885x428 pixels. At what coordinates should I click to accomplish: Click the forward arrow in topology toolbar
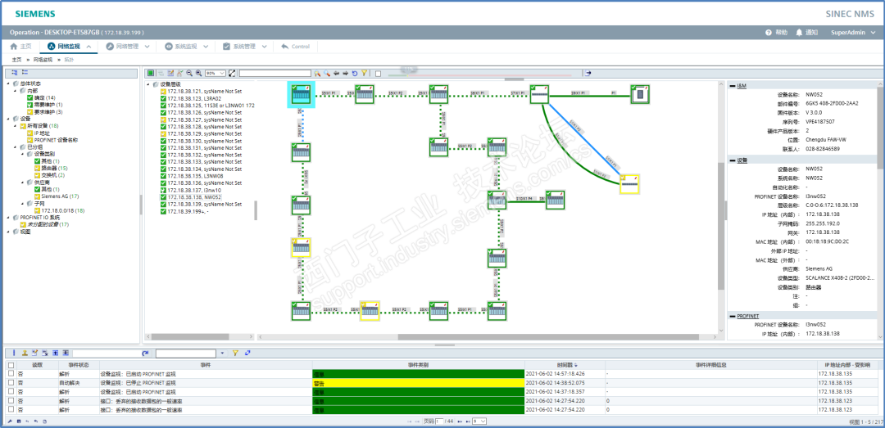click(x=346, y=74)
